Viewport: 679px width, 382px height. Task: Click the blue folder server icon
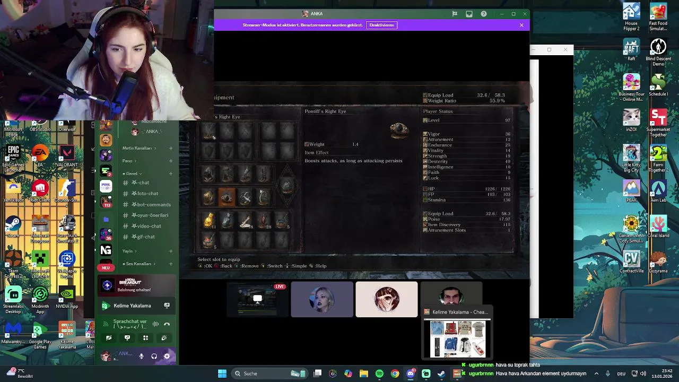(106, 219)
